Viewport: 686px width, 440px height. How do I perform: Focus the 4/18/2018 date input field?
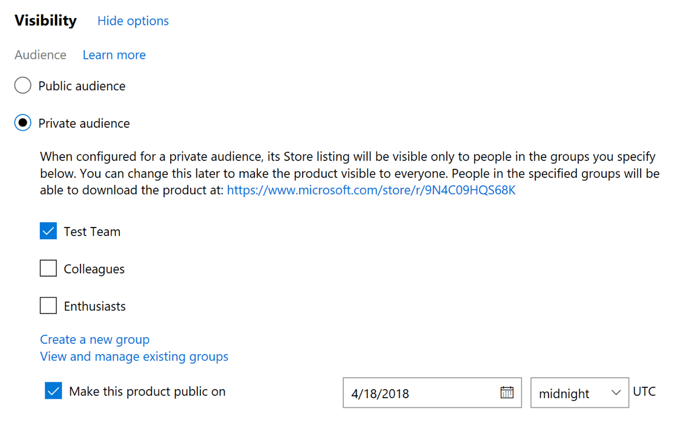coord(432,393)
